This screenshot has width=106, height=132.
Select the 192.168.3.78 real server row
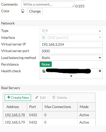click(x=49, y=115)
